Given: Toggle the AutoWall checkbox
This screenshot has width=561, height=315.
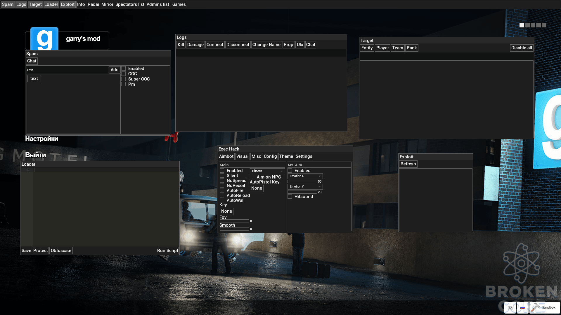Looking at the screenshot, I should [x=222, y=200].
